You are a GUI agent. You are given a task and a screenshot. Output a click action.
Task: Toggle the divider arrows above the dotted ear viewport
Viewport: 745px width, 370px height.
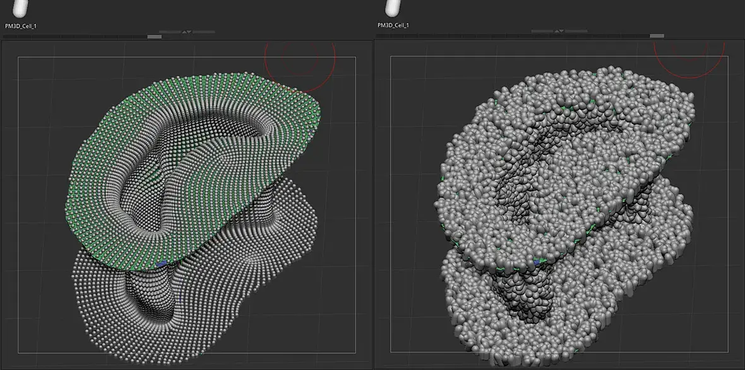coord(187,32)
